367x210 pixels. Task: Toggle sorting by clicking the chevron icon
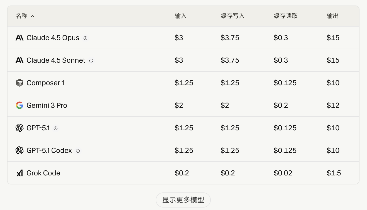pos(33,16)
